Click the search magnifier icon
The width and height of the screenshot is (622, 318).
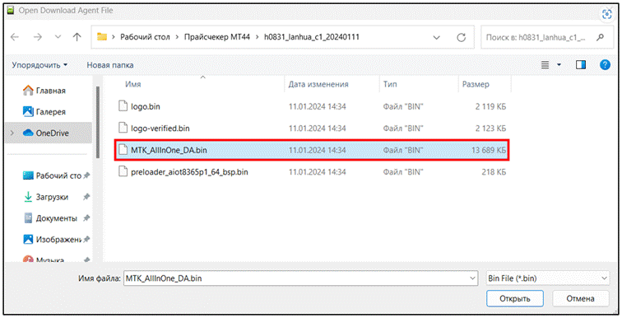pos(600,37)
